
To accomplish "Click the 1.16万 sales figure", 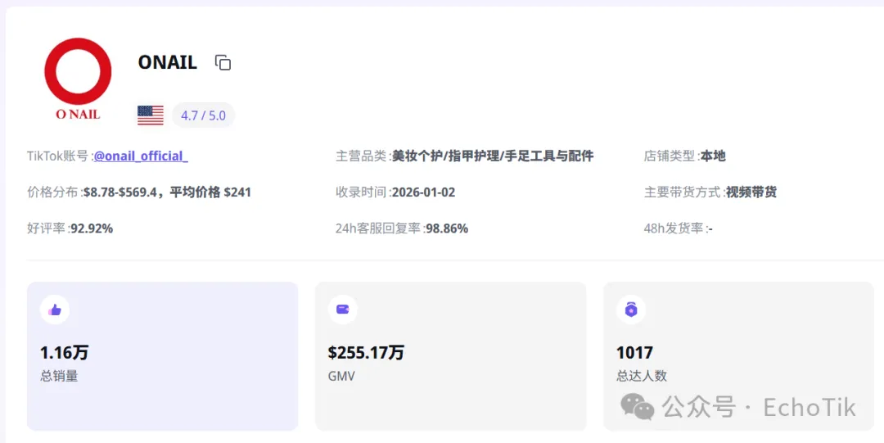I will 65,353.
